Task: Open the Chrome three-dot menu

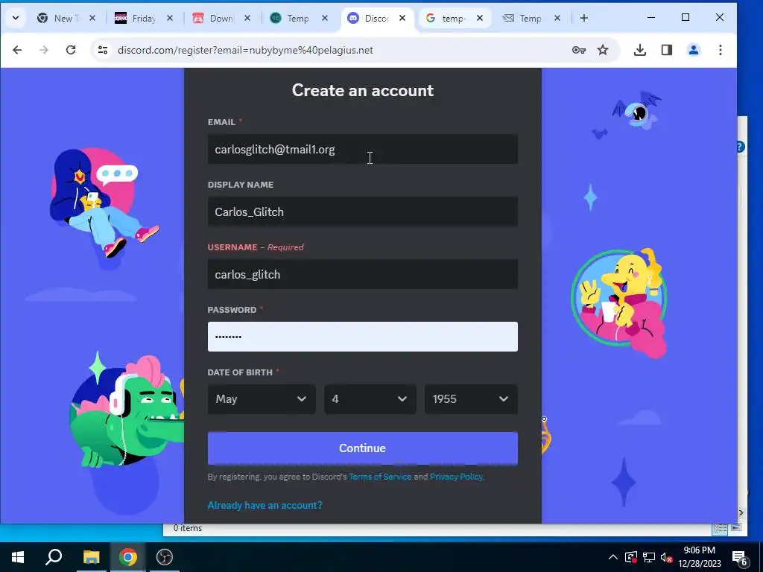Action: 721,50
